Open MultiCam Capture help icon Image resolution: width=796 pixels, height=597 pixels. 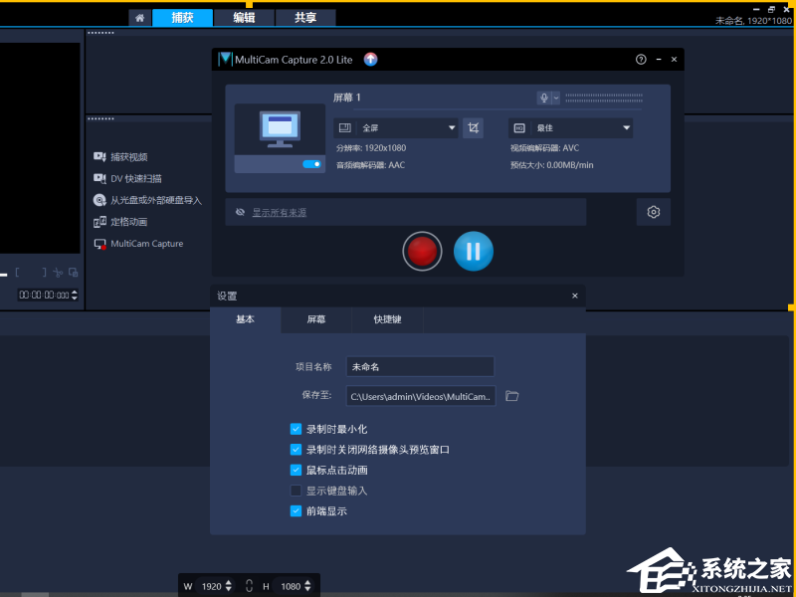pyautogui.click(x=641, y=60)
